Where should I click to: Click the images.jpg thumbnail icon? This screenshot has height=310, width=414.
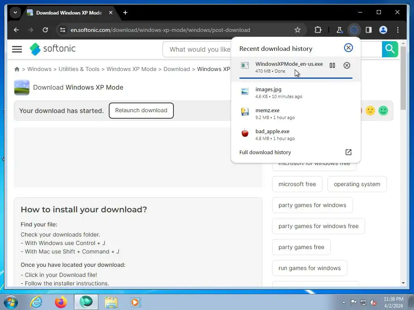pyautogui.click(x=245, y=92)
